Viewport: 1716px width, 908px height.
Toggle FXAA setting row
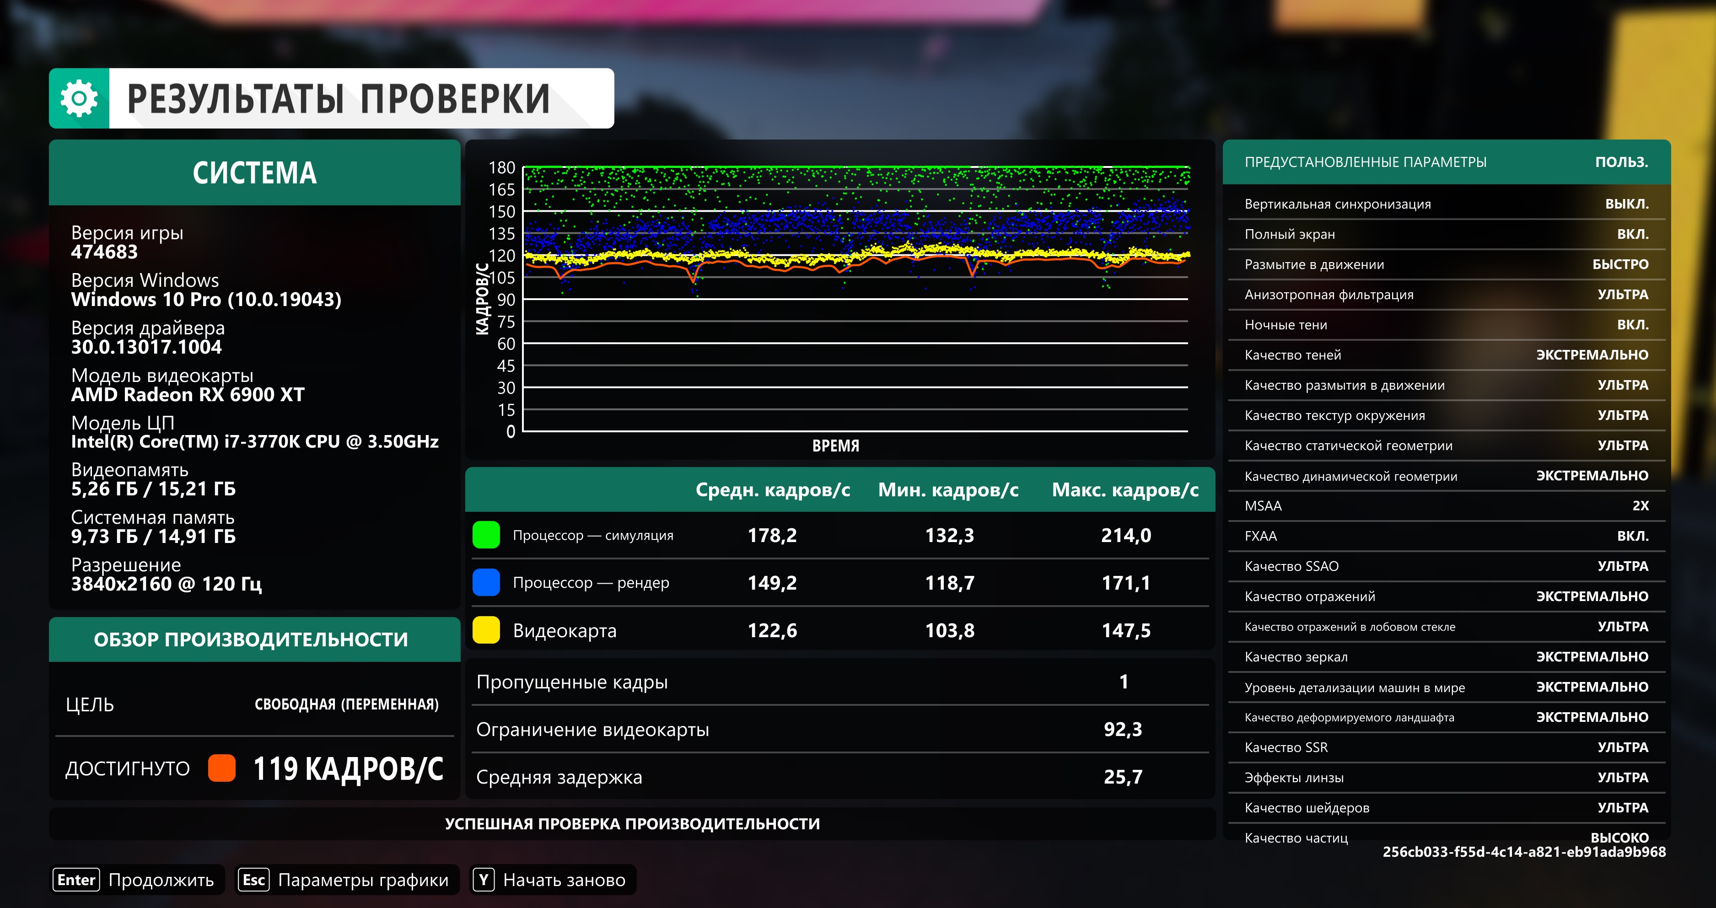pos(1446,536)
